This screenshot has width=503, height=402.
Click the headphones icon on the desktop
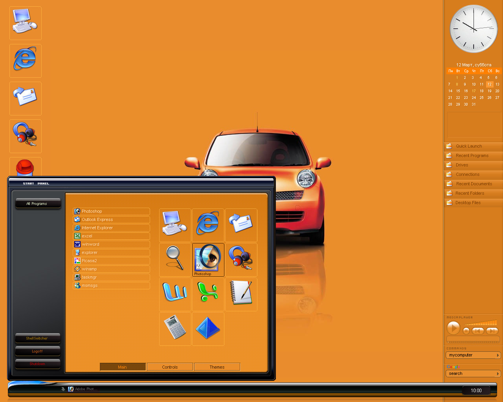coord(25,136)
